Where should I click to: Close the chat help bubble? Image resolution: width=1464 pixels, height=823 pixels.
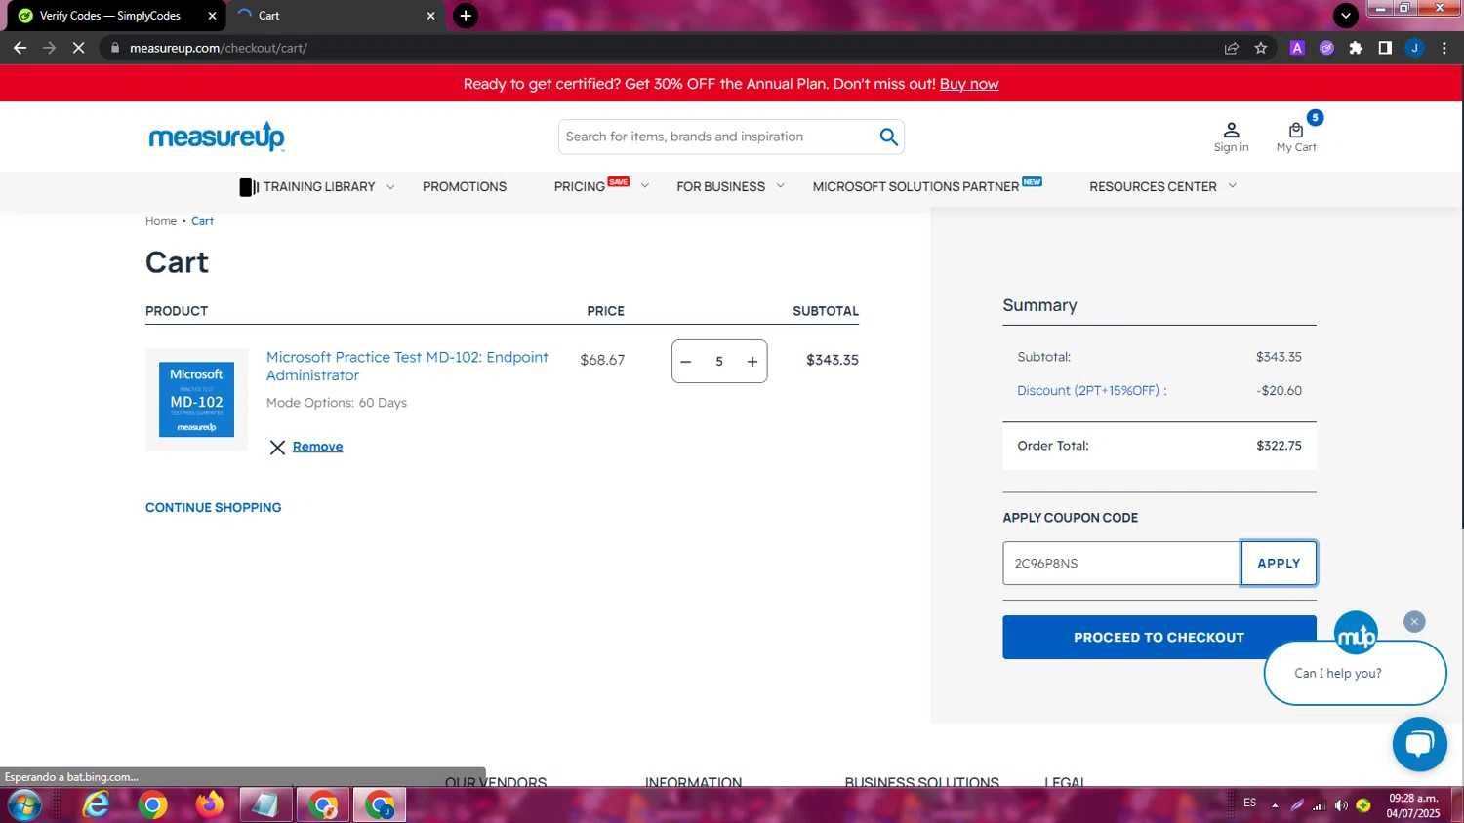click(x=1414, y=621)
